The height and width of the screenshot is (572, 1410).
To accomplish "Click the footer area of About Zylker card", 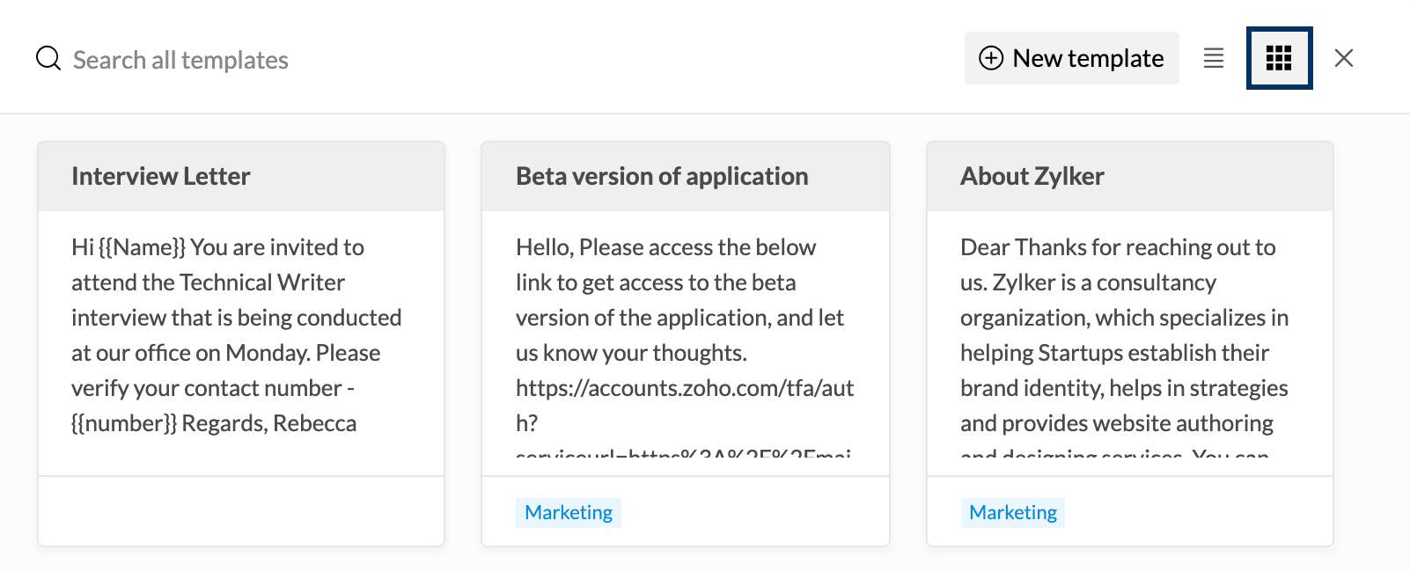I will pos(1197,511).
